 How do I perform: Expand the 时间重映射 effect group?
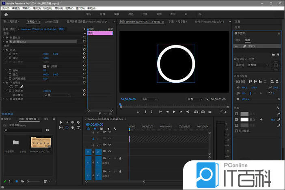click(x=4, y=99)
